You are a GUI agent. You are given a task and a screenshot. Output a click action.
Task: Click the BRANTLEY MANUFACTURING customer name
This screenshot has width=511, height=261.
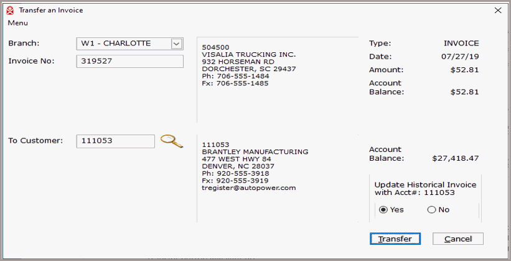click(255, 152)
